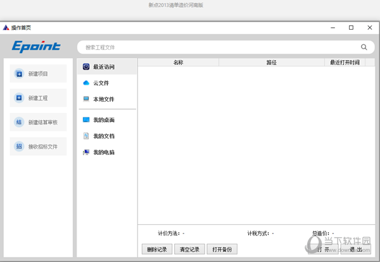Click the 结 icon for 新建结算审核
The height and width of the screenshot is (262, 380).
point(19,122)
